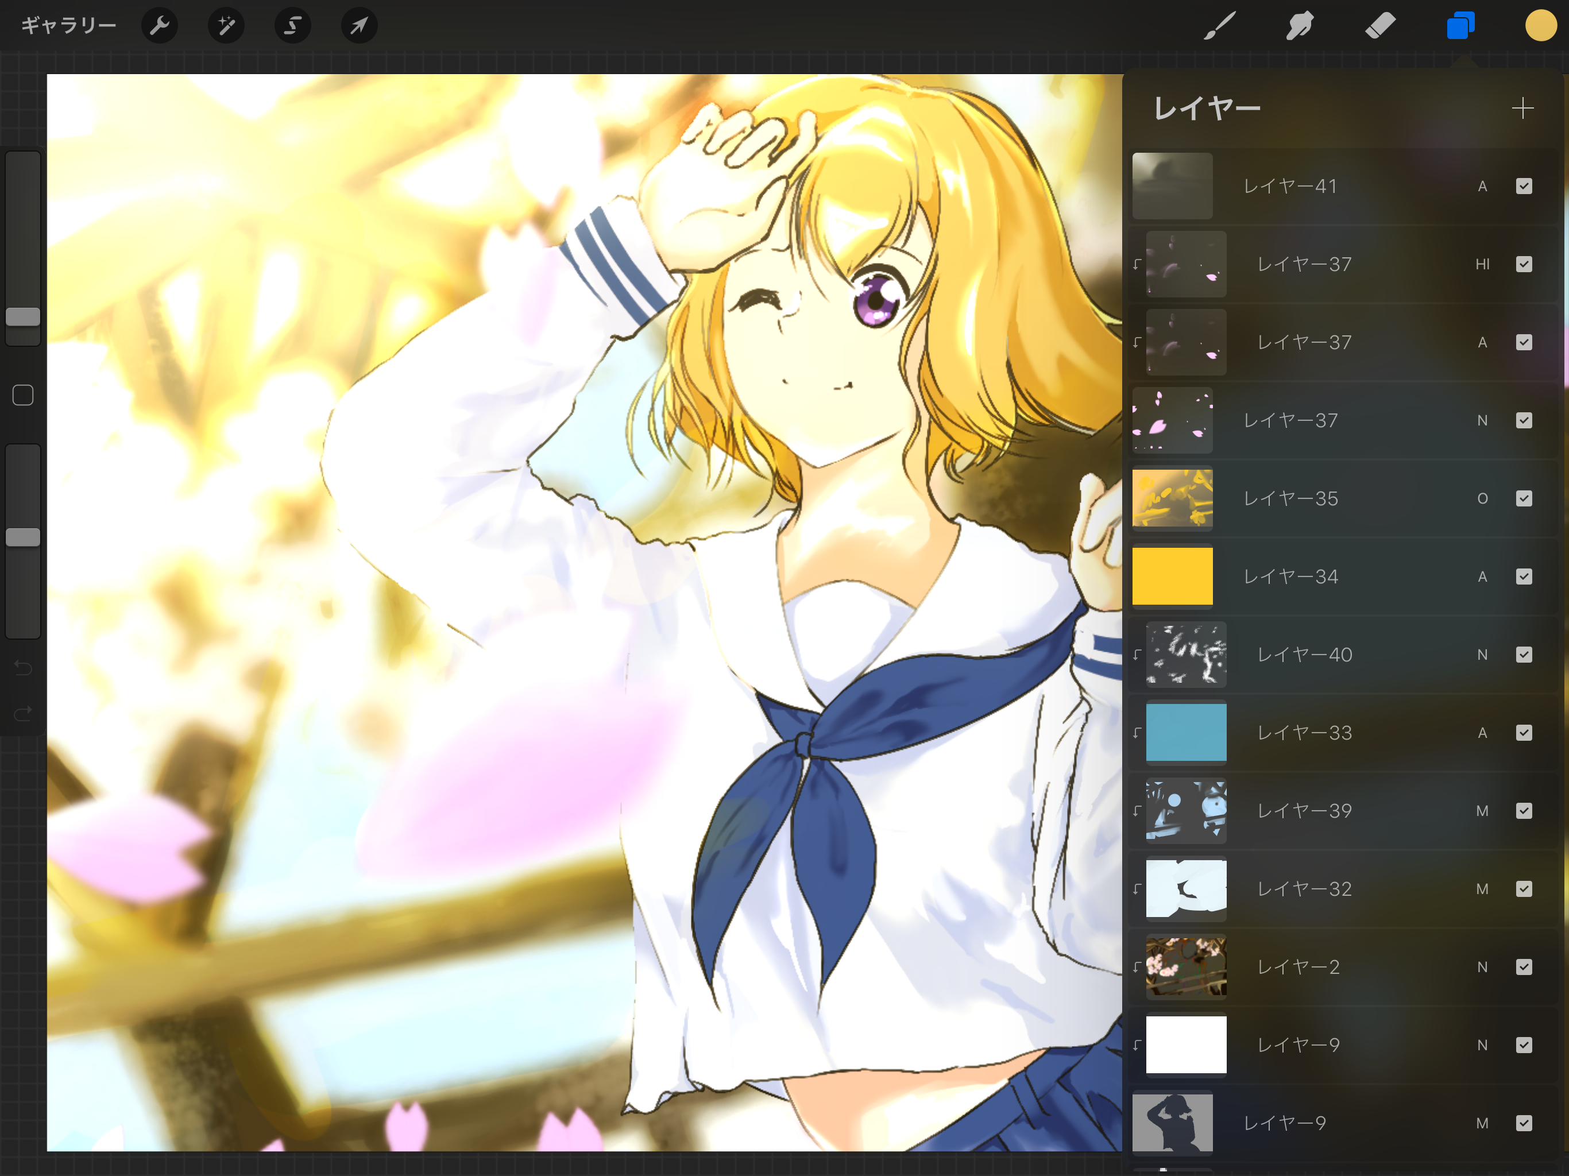
Task: Open the active color yellow disc
Action: tap(1541, 26)
